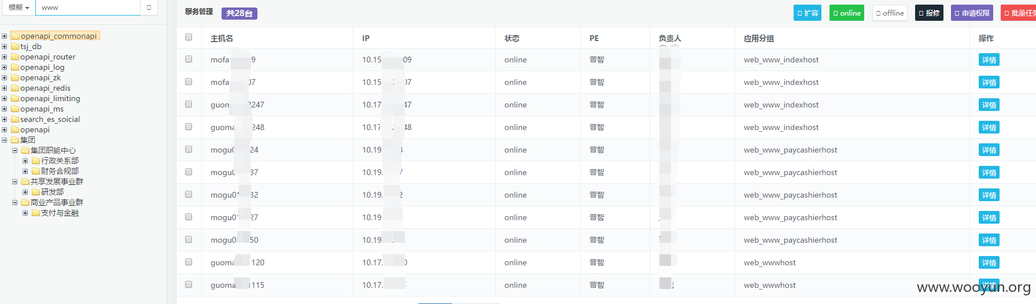Viewport: 1036px width, 304px height.
Task: Click the 共28台 count badge
Action: coord(239,13)
